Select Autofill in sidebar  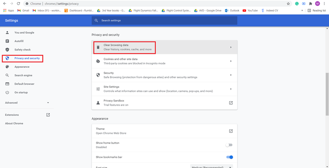point(19,41)
